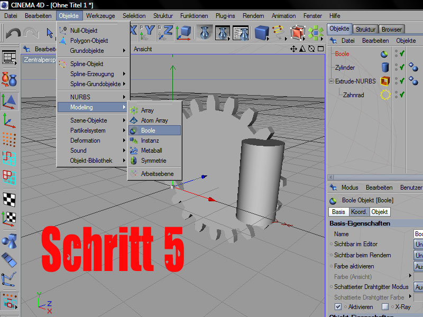423x317 pixels.
Task: Open Sichtbar im Editor dropdown
Action: (418, 245)
